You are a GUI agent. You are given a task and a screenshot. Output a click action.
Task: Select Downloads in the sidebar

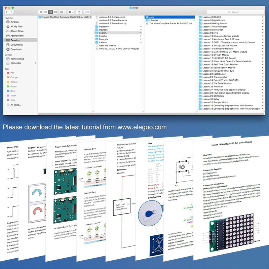coord(16,49)
